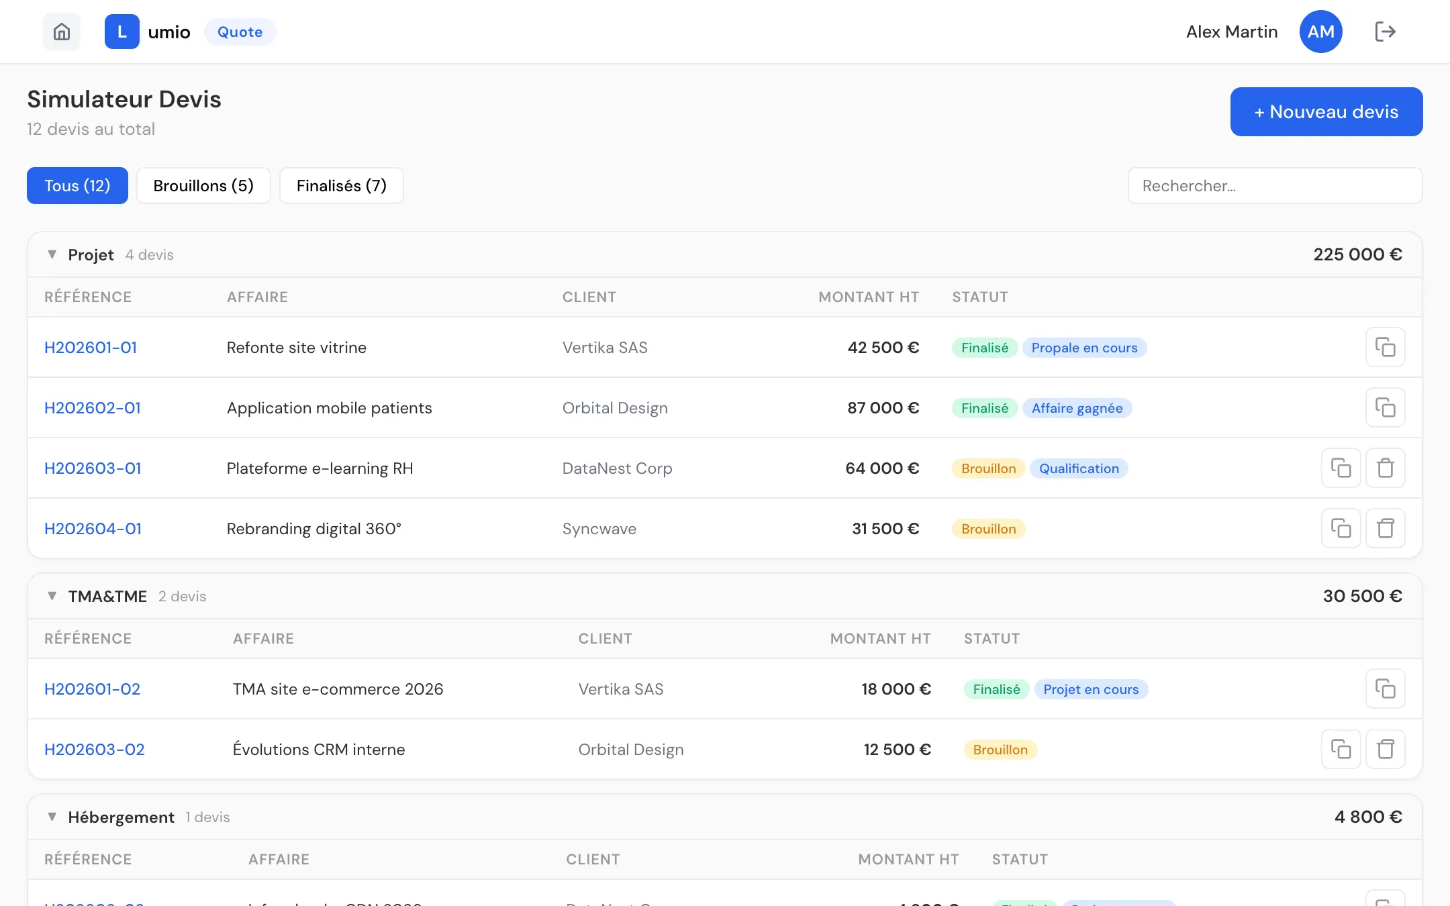Screen dimensions: 1450x906
Task: Open reference link H202604-01
Action: [93, 529]
